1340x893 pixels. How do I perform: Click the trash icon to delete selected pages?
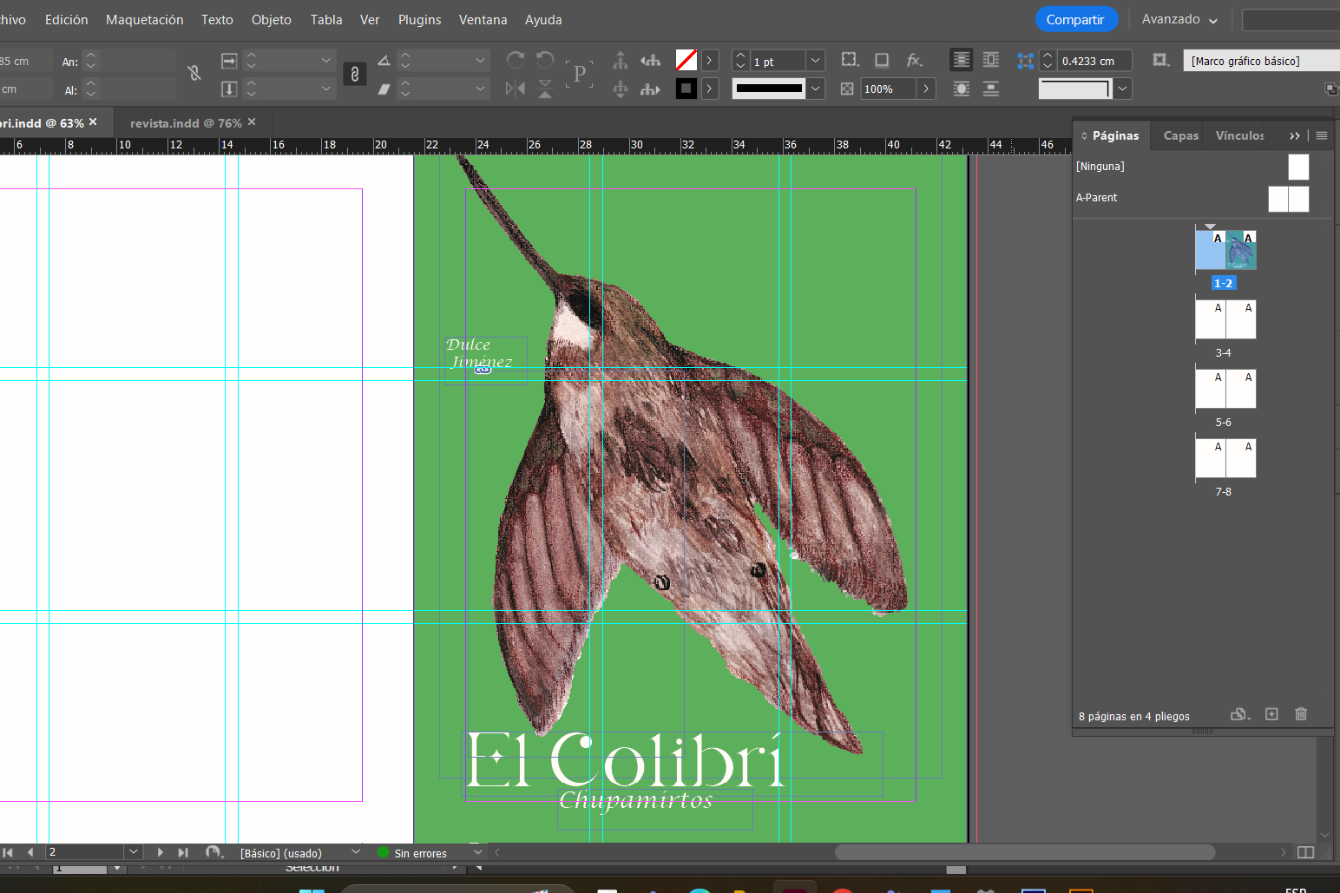pos(1301,714)
